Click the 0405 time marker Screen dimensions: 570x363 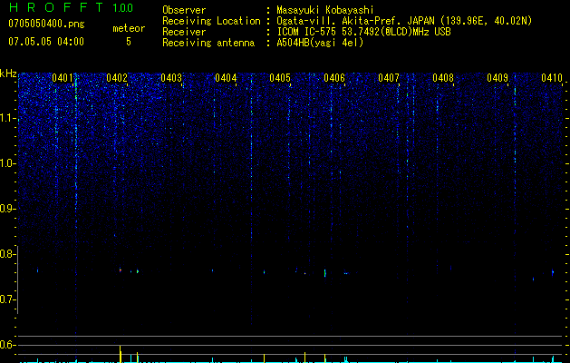pyautogui.click(x=280, y=77)
